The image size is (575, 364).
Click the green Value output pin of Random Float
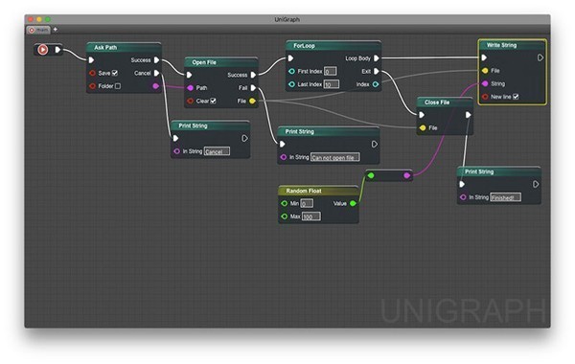353,203
